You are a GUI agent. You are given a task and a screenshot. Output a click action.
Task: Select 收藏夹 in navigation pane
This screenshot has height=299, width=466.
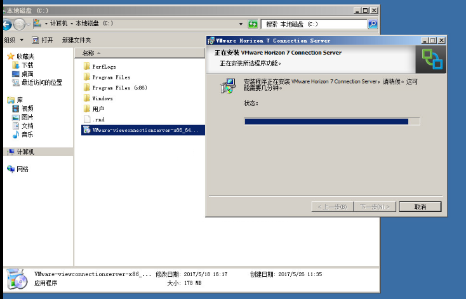click(x=25, y=56)
